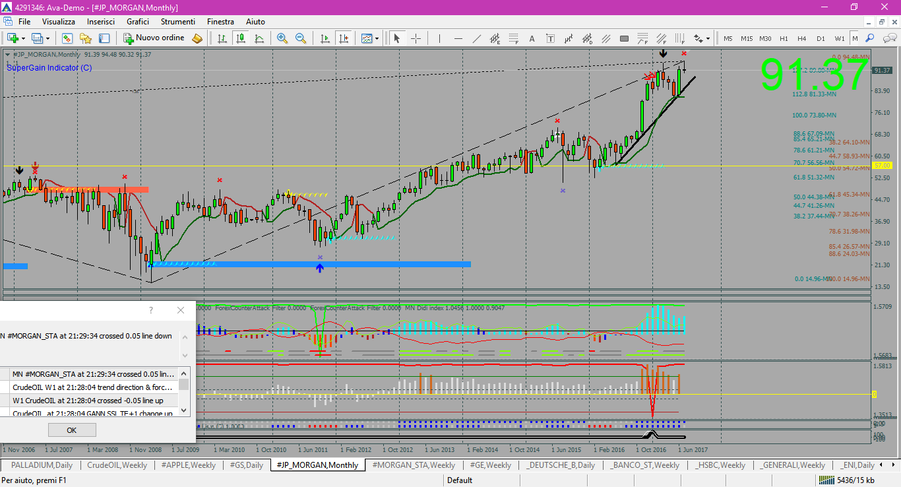Viewport: 901px width, 487px height.
Task: Switch to #MORGAN_STA,Weekly chart tab
Action: (x=414, y=465)
